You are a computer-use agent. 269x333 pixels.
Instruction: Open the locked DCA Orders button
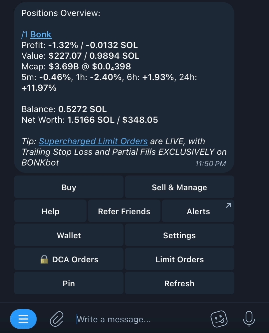[x=69, y=260]
